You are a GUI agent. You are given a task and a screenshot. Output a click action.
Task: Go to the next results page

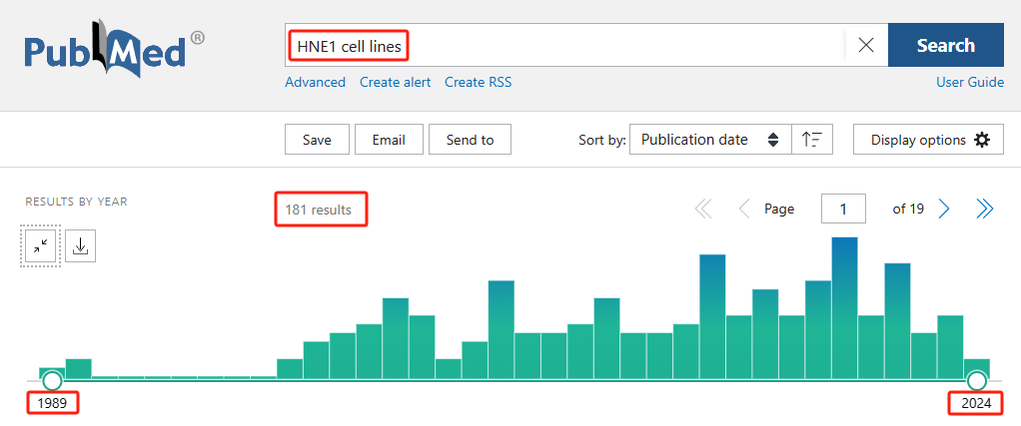coord(943,209)
